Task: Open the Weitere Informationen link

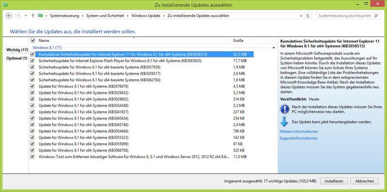Action: (x=298, y=131)
